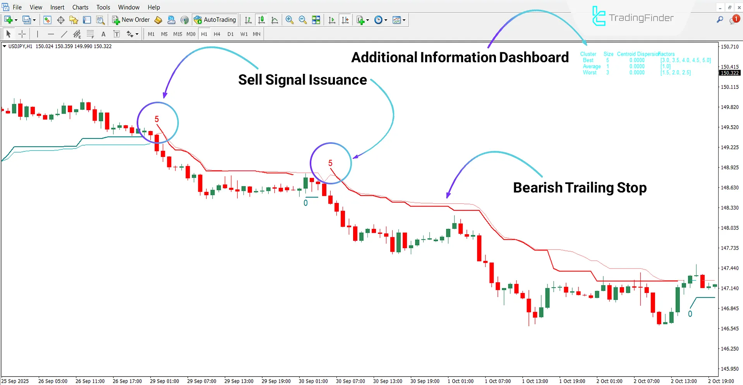
Task: Switch timeframe to H4
Action: 217,34
